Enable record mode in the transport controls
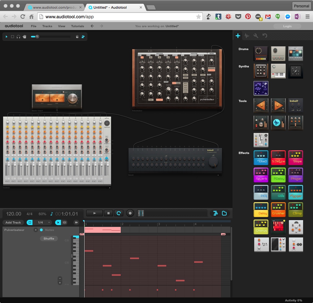 coord(130,213)
